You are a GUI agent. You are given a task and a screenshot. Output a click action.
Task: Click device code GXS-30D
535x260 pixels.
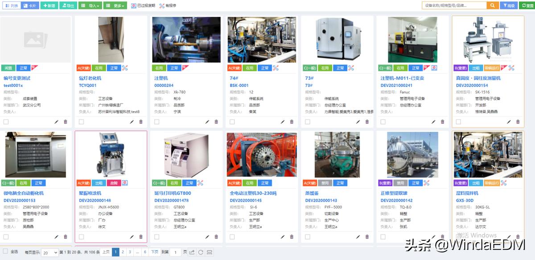coord(465,200)
